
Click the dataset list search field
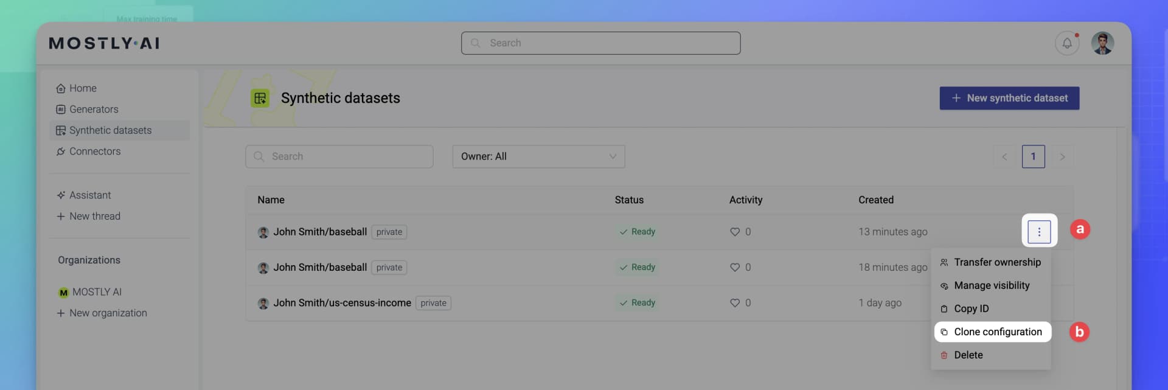click(x=339, y=156)
